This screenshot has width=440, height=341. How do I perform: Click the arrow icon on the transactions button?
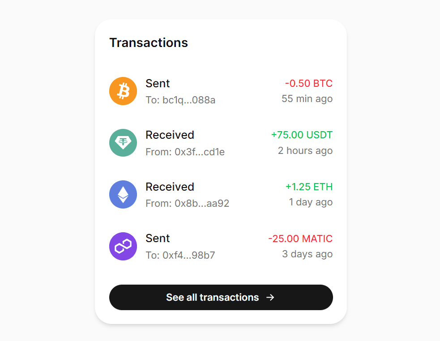click(270, 297)
